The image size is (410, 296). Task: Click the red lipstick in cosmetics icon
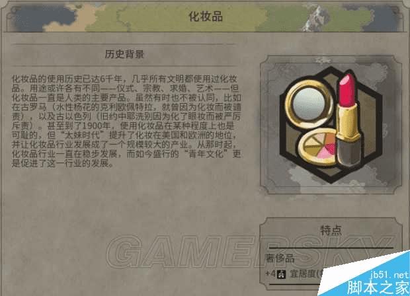(348, 120)
